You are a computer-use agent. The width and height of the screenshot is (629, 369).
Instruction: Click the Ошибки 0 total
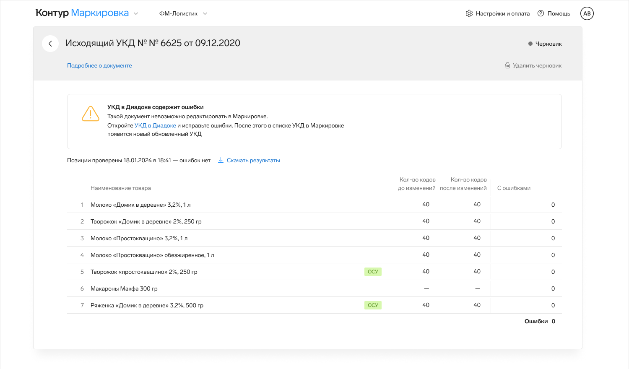540,321
